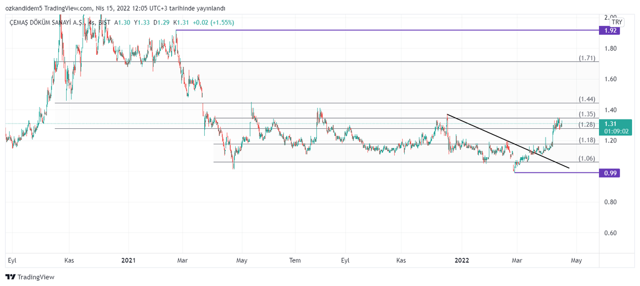Click the TradingView logo icon at bottom
Screen dimensions: 640x286
click(x=10, y=277)
